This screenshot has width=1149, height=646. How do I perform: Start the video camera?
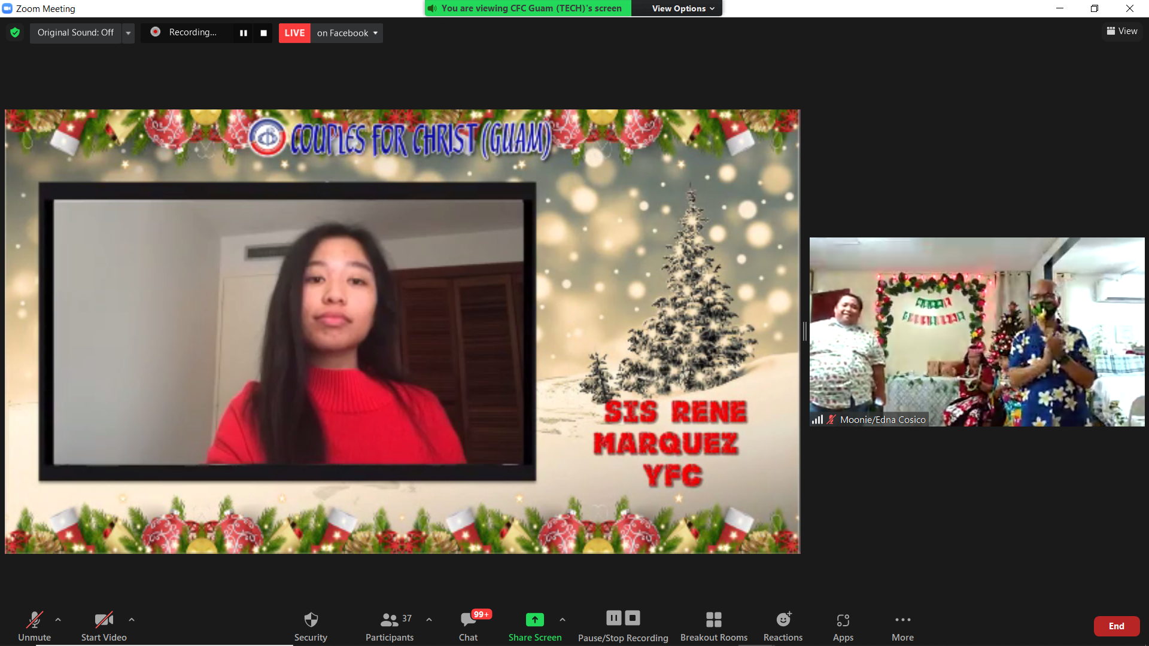pos(104,626)
